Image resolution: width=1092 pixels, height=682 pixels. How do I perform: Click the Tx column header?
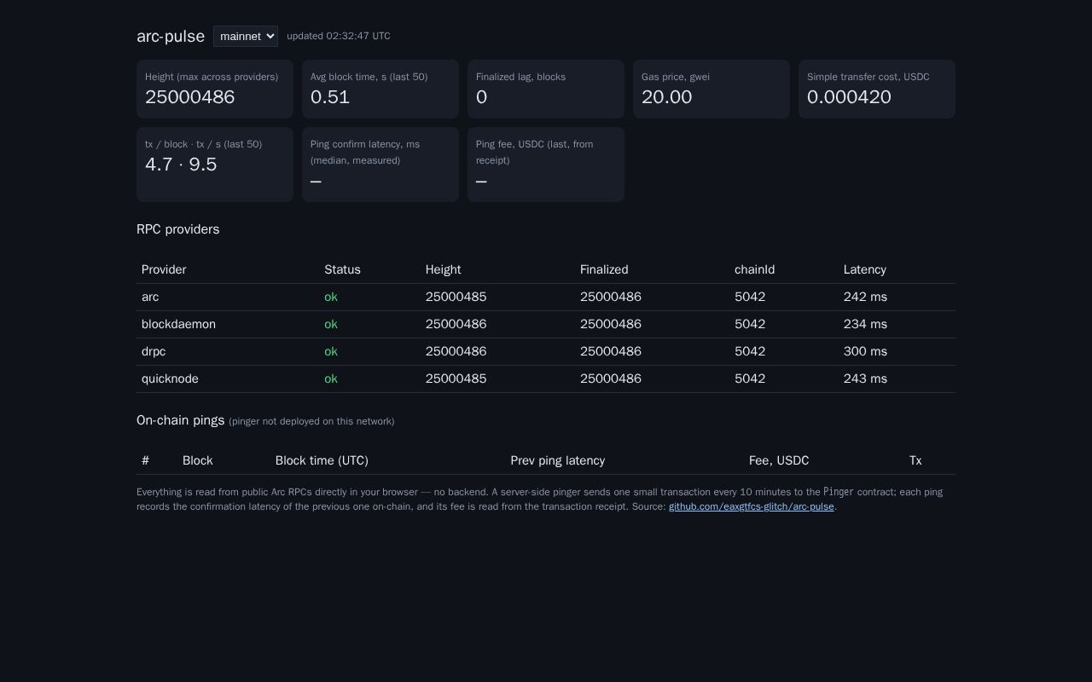915,460
